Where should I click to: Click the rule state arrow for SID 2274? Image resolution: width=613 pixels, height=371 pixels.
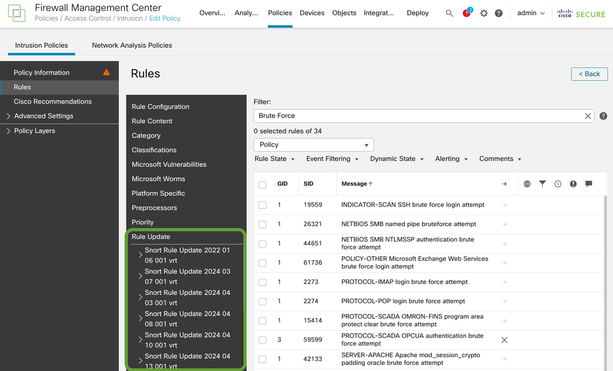pyautogui.click(x=504, y=302)
